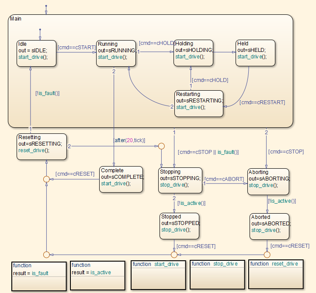Image resolution: width=316 pixels, height=293 pixels.
Task: Select the junction circle below Aborted state
Action: click(267, 254)
